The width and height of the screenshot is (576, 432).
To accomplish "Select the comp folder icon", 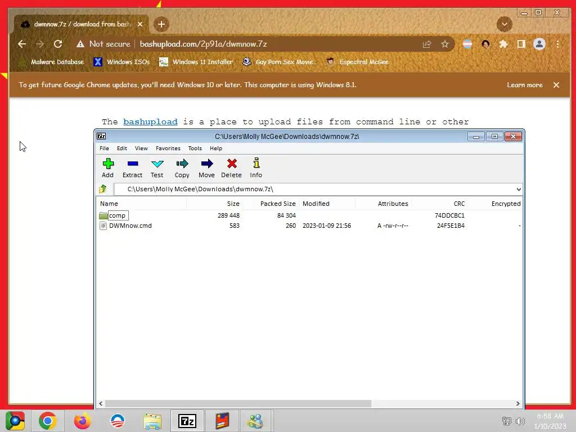I will (103, 215).
